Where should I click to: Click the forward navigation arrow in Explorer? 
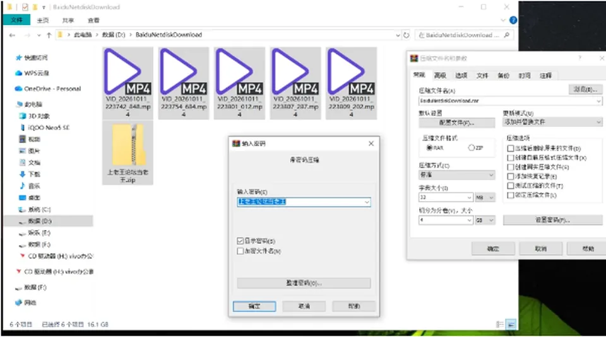27,35
